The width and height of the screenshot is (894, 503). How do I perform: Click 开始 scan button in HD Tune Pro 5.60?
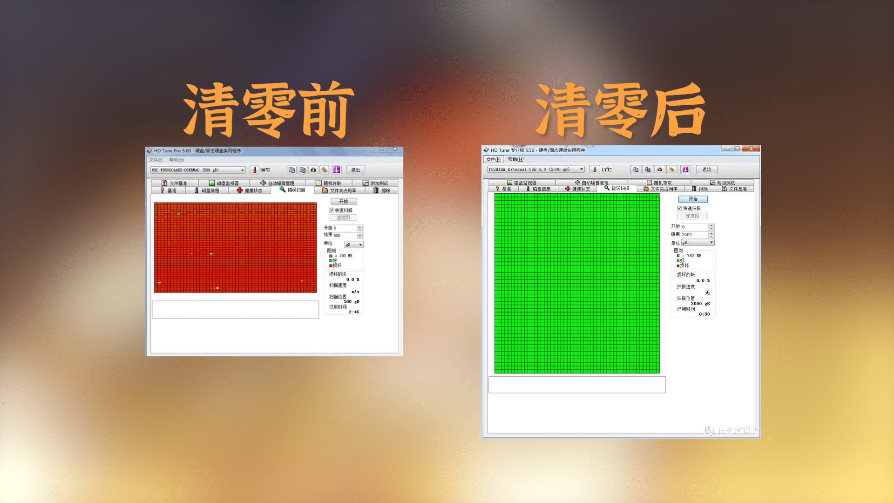click(x=344, y=202)
